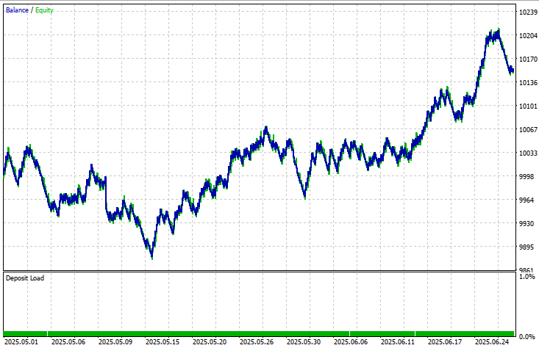Select the 10204 axis value
539x348 pixels.
(x=528, y=36)
